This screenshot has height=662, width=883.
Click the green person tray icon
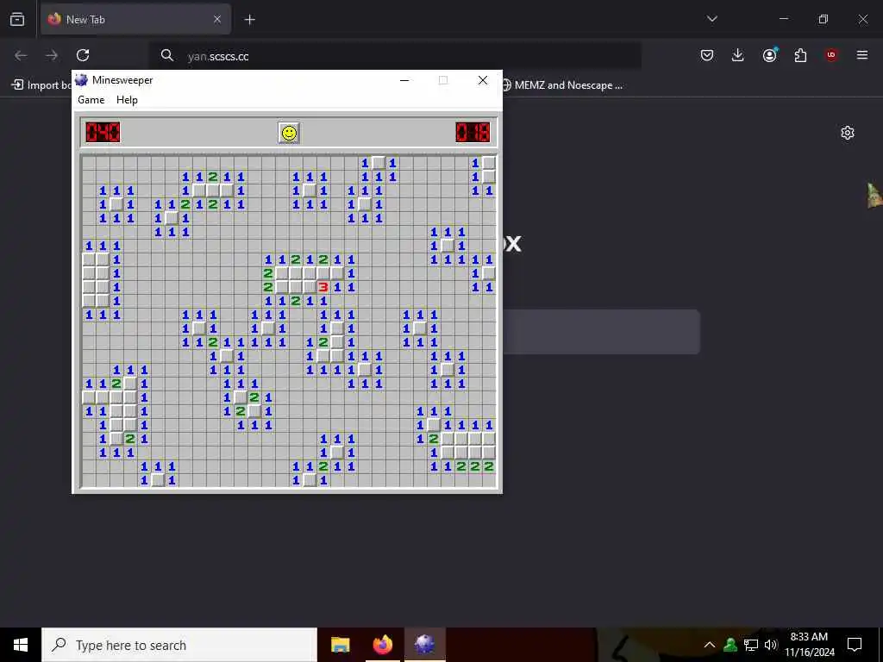(730, 645)
